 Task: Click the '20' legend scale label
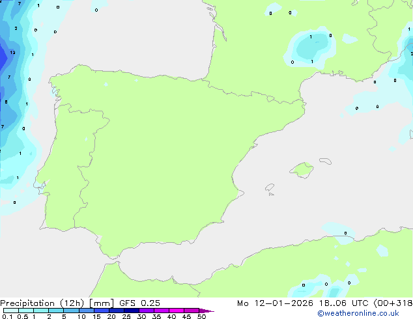[x=111, y=316]
